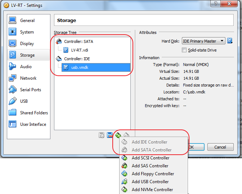Select the LV-RT.vdi disk entry
The height and width of the screenshot is (194, 242).
(80, 50)
